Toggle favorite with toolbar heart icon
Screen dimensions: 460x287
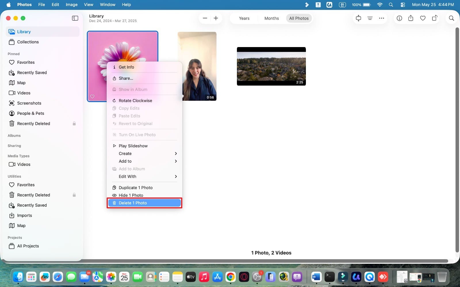423,18
